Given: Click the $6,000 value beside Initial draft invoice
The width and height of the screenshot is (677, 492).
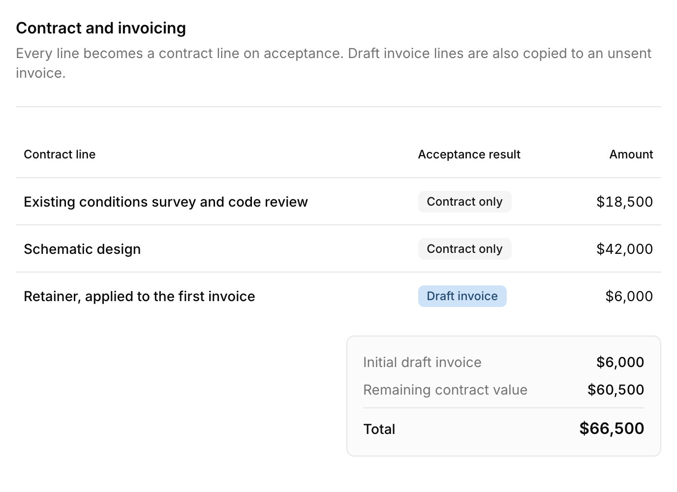Looking at the screenshot, I should pyautogui.click(x=620, y=362).
